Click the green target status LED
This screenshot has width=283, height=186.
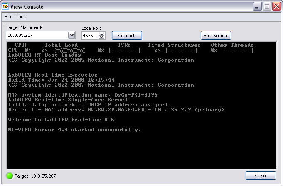click(x=9, y=176)
